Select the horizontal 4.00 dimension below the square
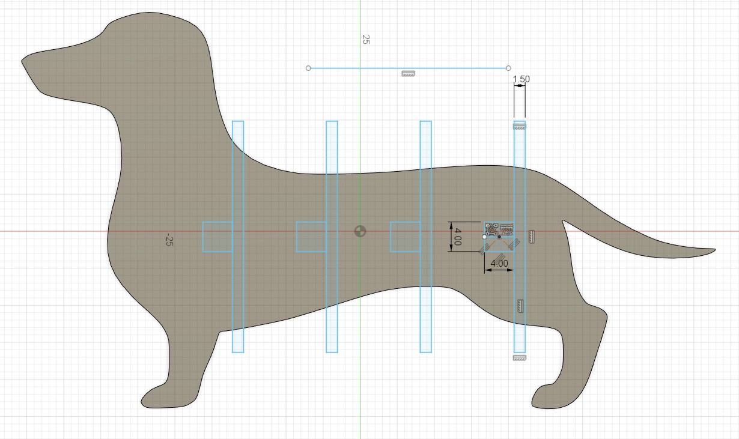739x439 pixels. coord(499,263)
